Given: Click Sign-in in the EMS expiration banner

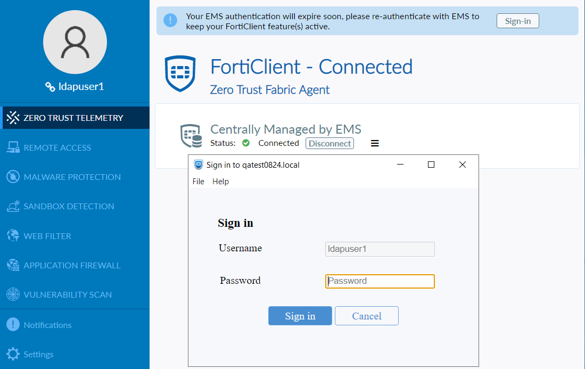Looking at the screenshot, I should (x=517, y=21).
